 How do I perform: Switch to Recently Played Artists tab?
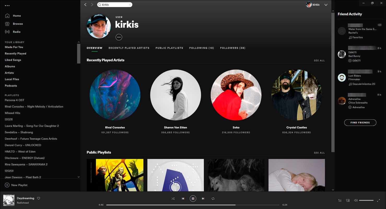coord(129,48)
